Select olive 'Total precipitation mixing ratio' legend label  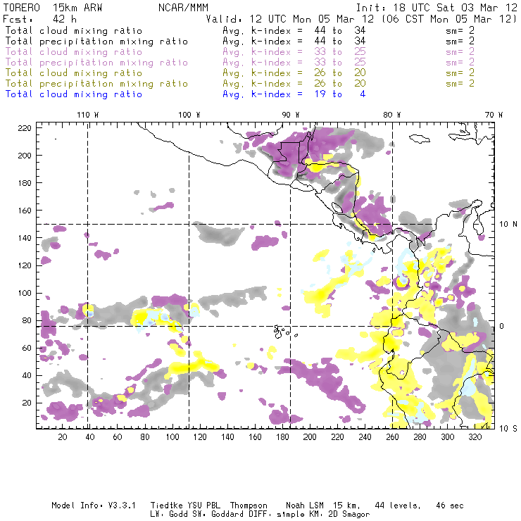(x=96, y=83)
